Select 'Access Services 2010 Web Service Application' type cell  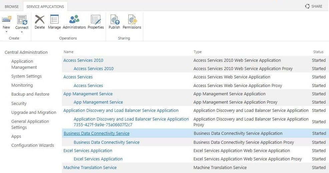pyautogui.click(x=237, y=60)
